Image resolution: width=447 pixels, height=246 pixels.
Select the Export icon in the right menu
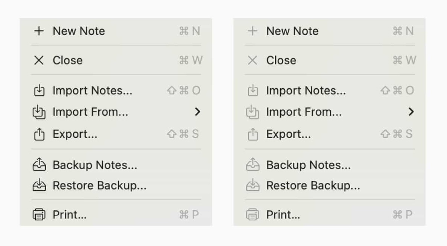[x=252, y=134]
